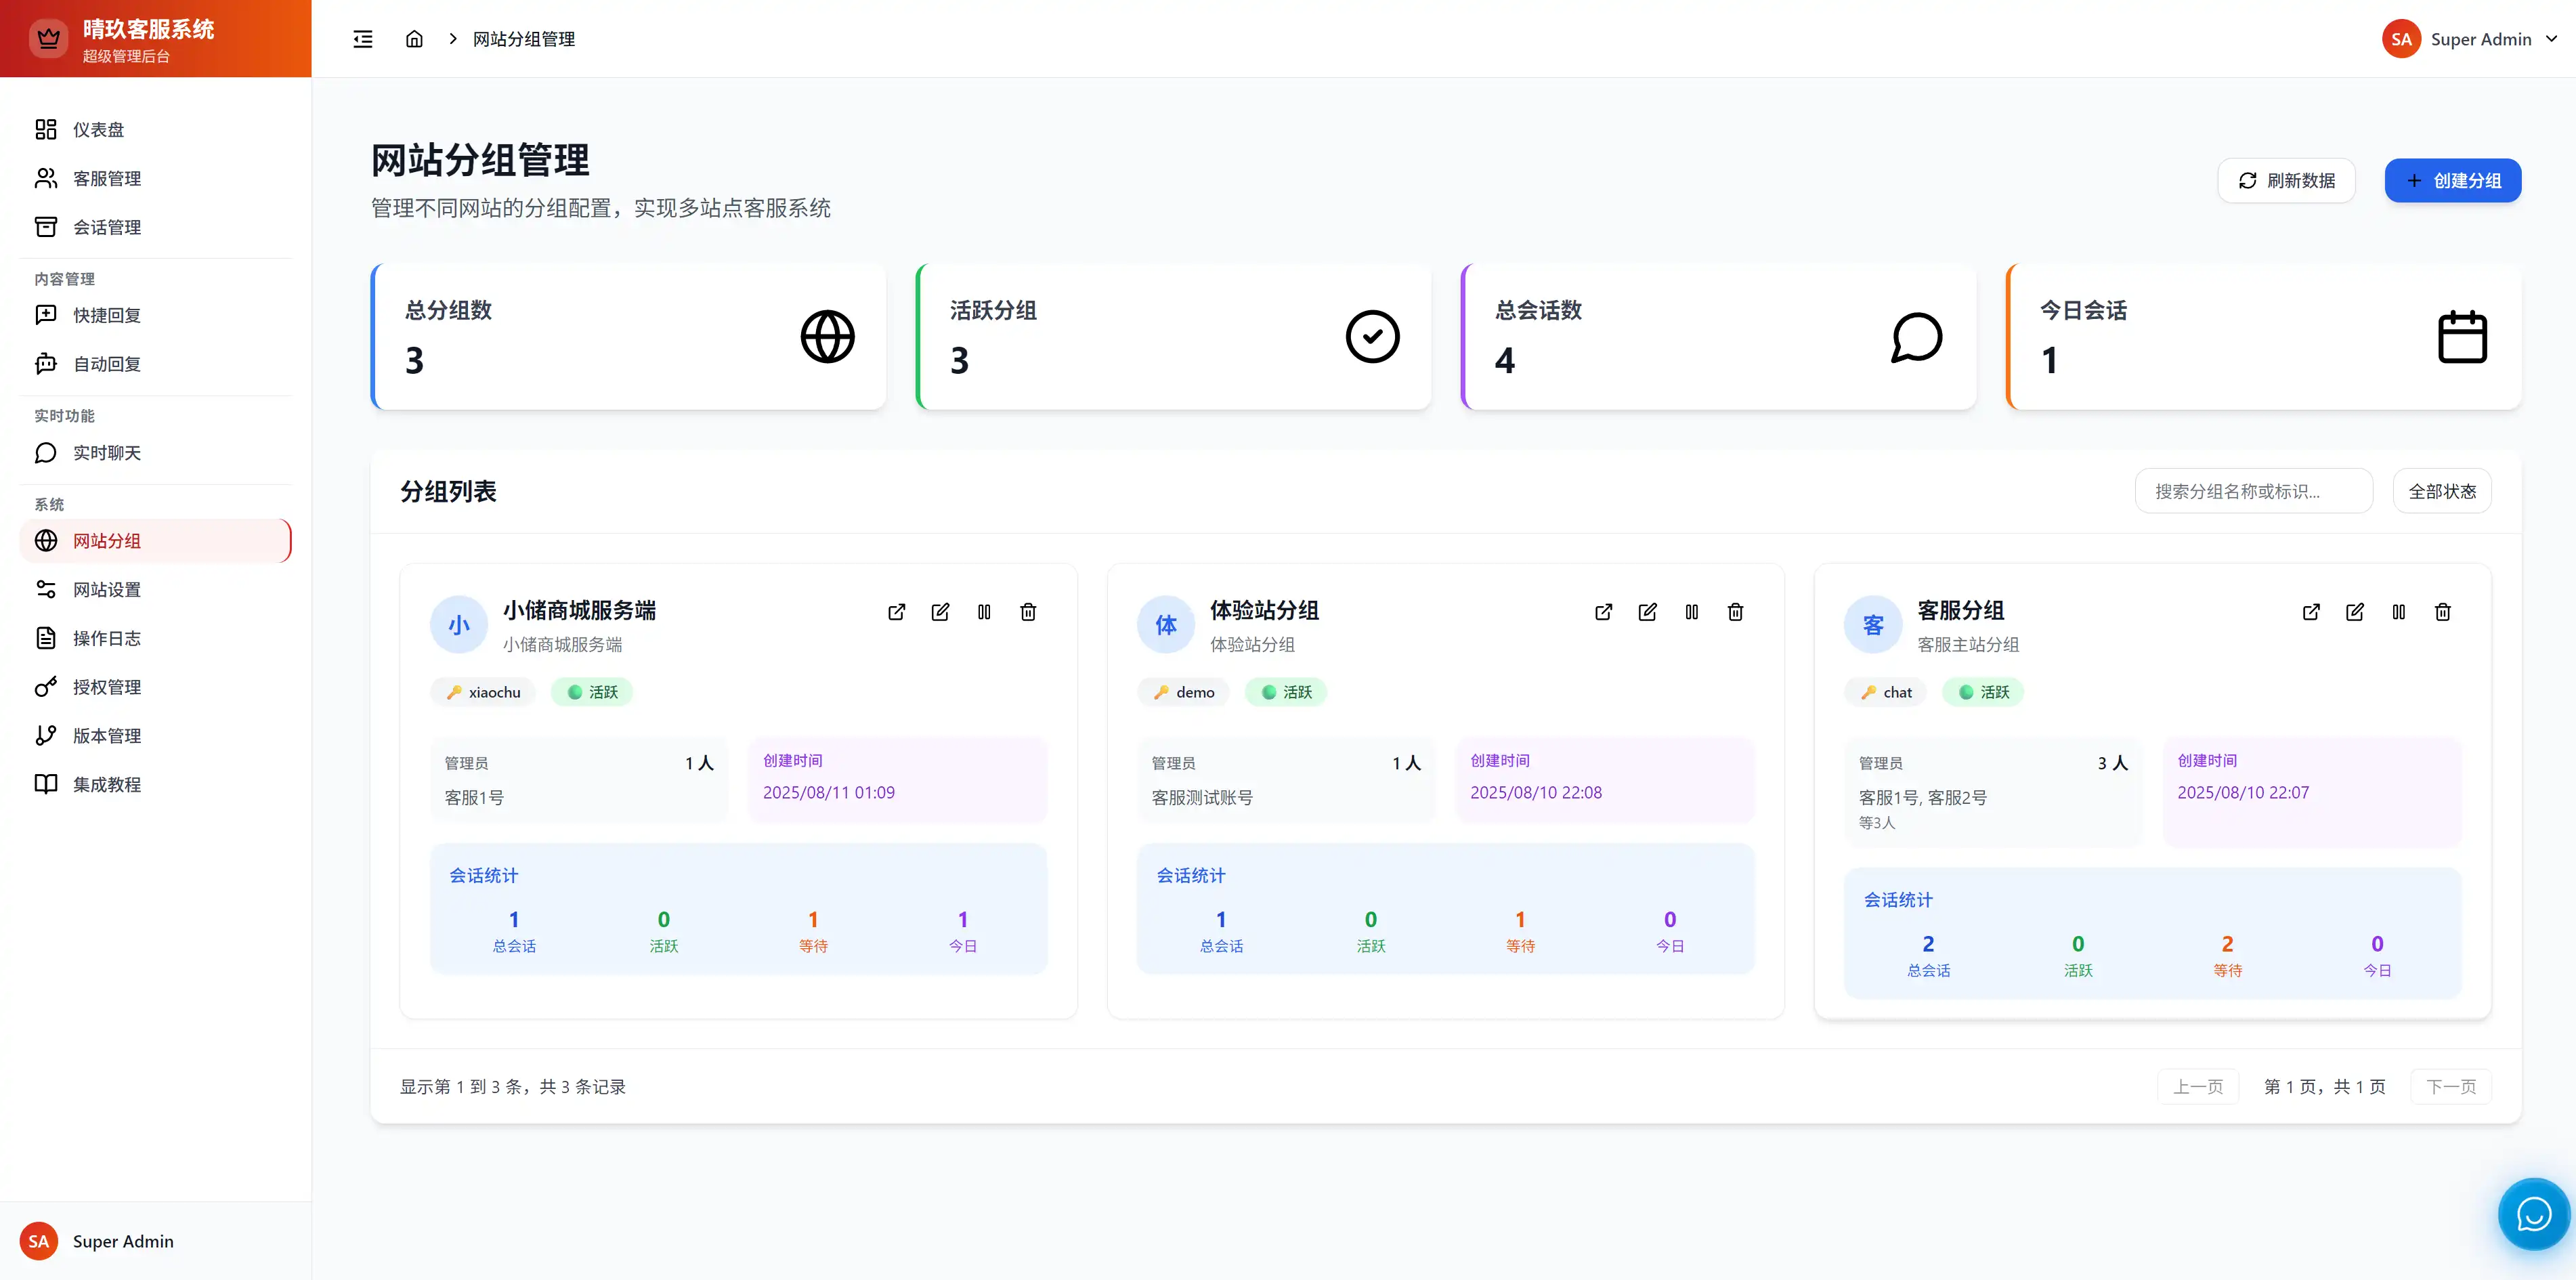Delete the 小储商城服务端 group
2576x1280 pixels.
[1028, 612]
